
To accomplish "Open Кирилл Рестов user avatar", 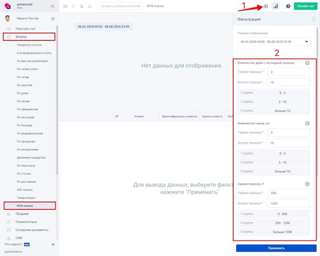I will 7,18.
